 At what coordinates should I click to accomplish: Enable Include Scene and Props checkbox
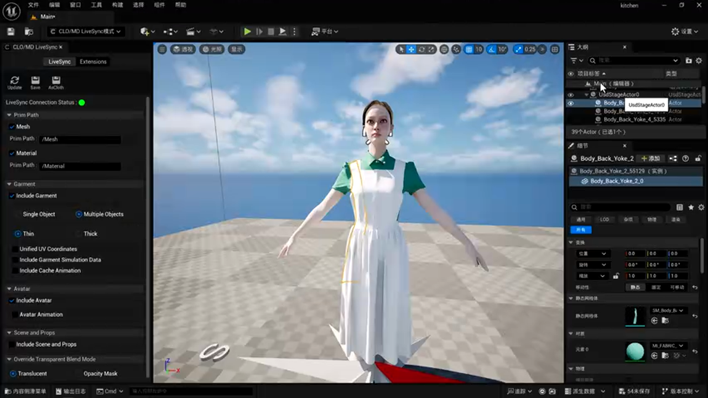tap(12, 344)
